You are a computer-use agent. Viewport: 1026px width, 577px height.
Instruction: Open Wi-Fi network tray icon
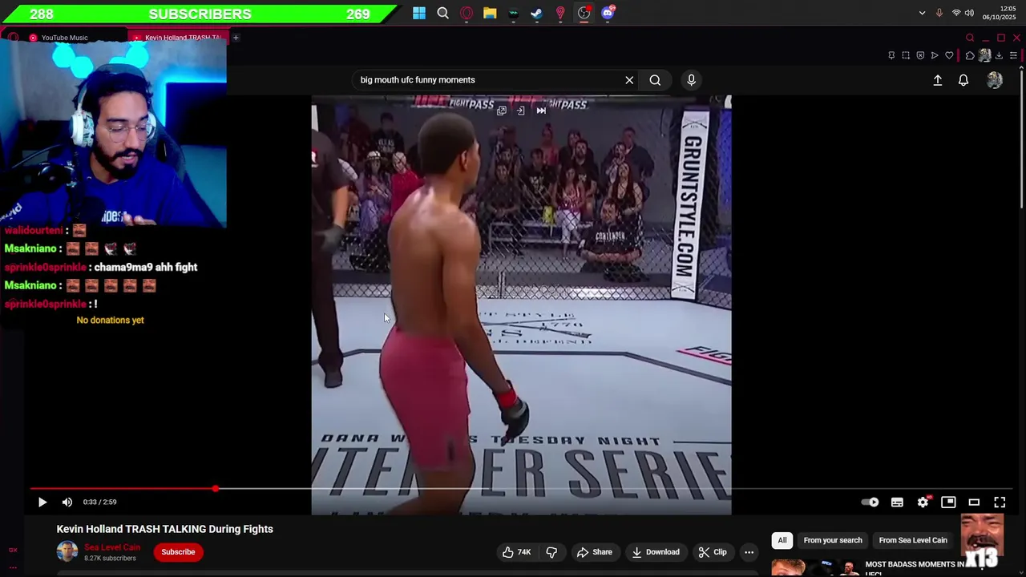956,13
